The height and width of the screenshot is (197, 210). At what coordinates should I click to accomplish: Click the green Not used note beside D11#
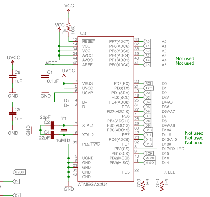pyautogui.click(x=194, y=133)
